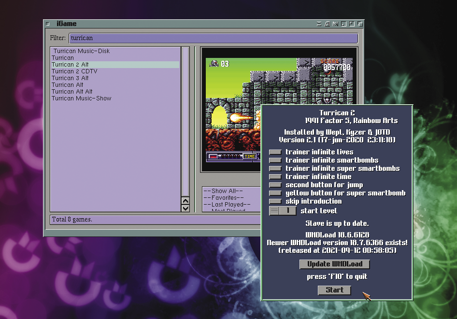
Task: Cycle the start level selector
Action: pos(274,210)
